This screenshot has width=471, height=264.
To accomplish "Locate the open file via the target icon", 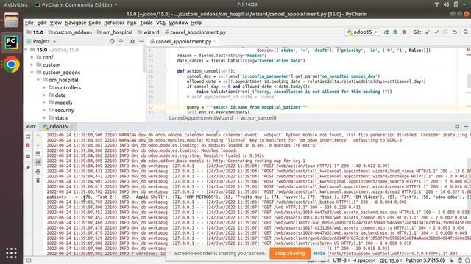I will (x=112, y=41).
